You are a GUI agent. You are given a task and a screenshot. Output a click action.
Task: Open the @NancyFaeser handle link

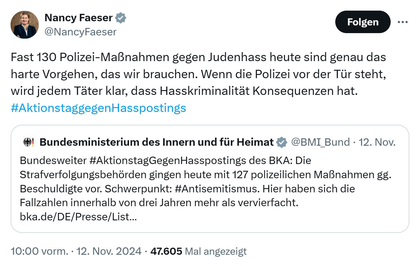click(x=81, y=32)
